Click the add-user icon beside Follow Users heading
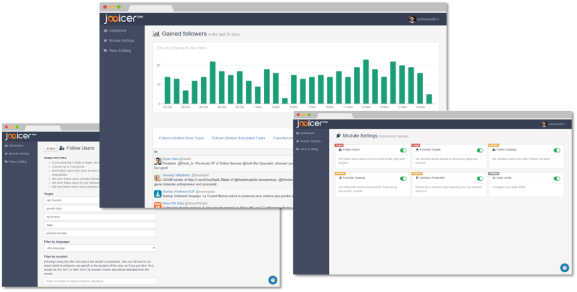Image resolution: width=577 pixels, height=292 pixels. tap(62, 148)
